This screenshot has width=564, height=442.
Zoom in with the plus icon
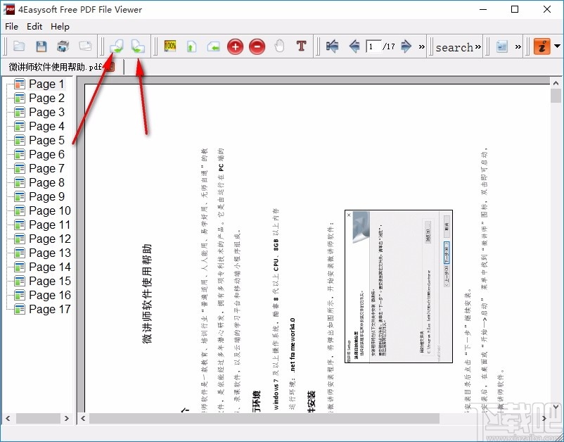(235, 46)
